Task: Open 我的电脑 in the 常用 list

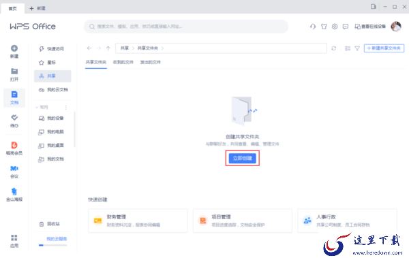Action: click(52, 131)
